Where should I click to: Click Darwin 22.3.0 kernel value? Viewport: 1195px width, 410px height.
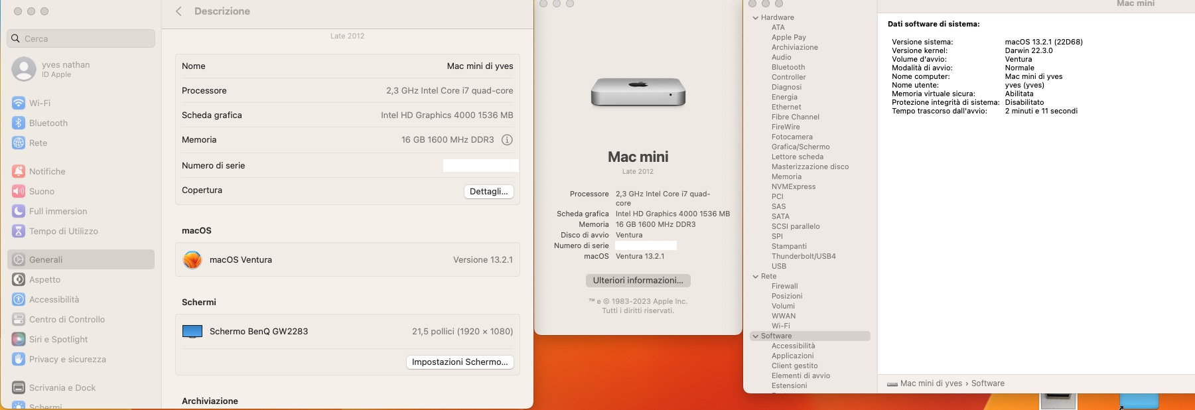(x=1028, y=50)
